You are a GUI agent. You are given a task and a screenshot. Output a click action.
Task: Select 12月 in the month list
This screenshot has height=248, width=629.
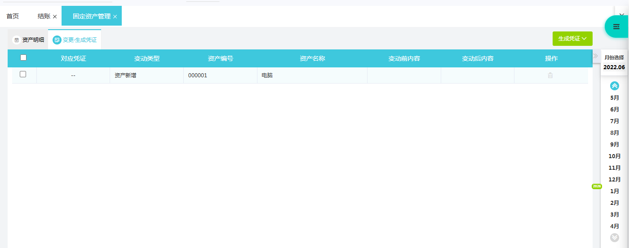pyautogui.click(x=614, y=180)
